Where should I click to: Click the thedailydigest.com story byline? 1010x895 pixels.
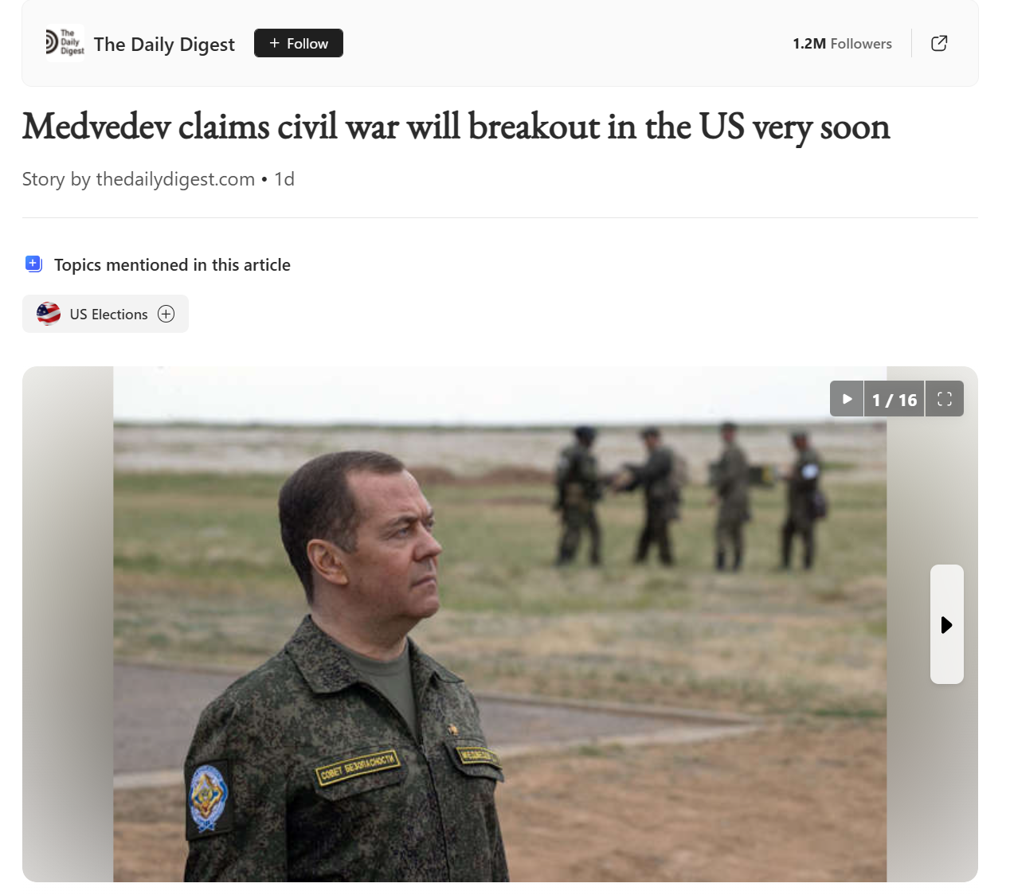(x=139, y=179)
